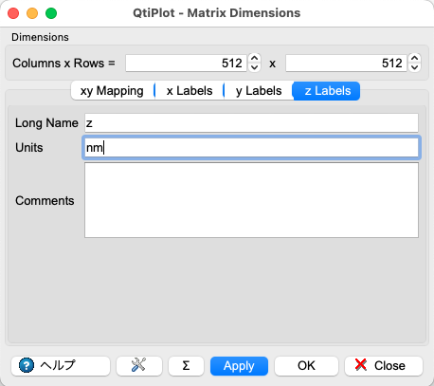Viewport: 434px width, 386px height.
Task: Focus the Long Name text field
Action: (251, 123)
